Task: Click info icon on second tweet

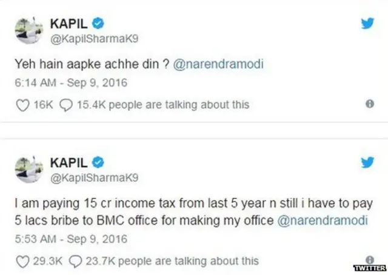Action: (x=369, y=259)
